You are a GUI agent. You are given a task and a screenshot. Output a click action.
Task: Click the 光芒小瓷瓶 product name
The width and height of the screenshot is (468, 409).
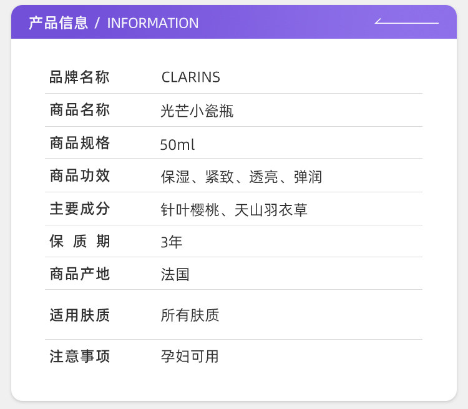[197, 111]
